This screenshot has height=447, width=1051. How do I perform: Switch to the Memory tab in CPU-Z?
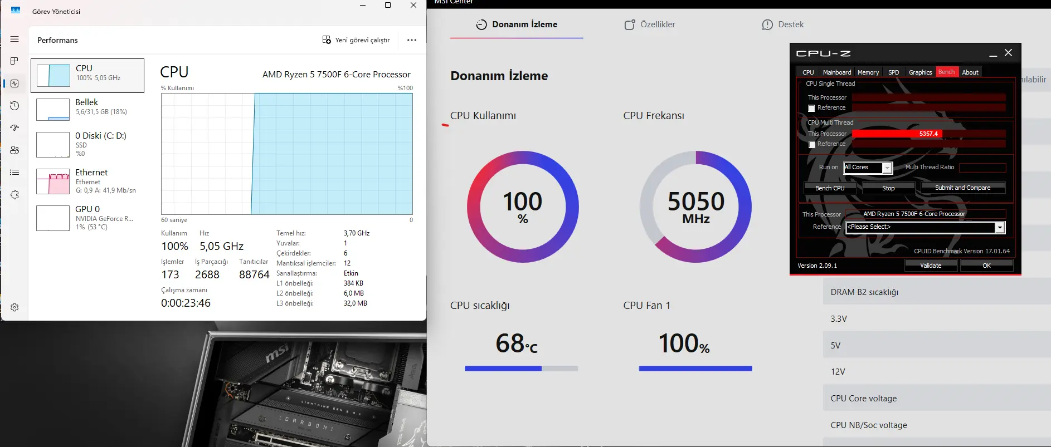click(x=868, y=72)
